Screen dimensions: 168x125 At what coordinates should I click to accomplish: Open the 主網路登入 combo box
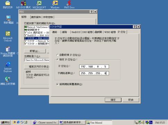click(x=37, y=60)
